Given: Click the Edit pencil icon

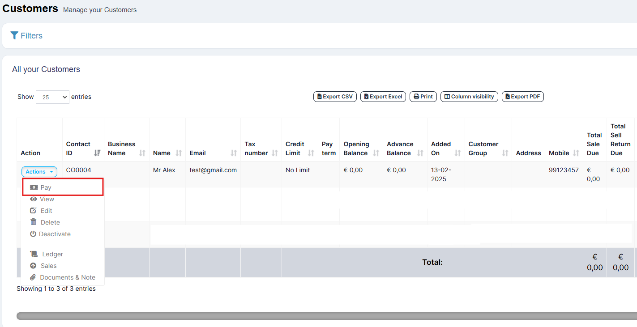Looking at the screenshot, I should click(x=33, y=211).
